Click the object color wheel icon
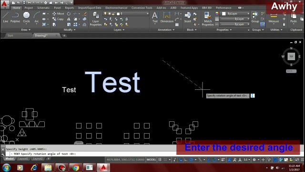This screenshot has height=172, width=305. coord(217,14)
